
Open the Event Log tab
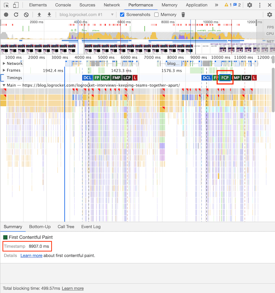click(x=91, y=227)
